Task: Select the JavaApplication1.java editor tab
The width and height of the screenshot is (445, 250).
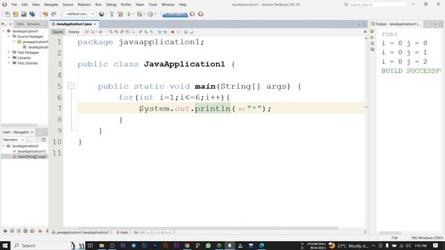Action: (x=74, y=24)
